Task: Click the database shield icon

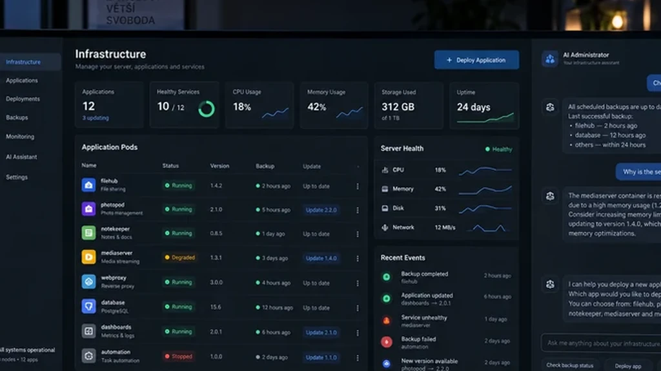Action: 88,306
